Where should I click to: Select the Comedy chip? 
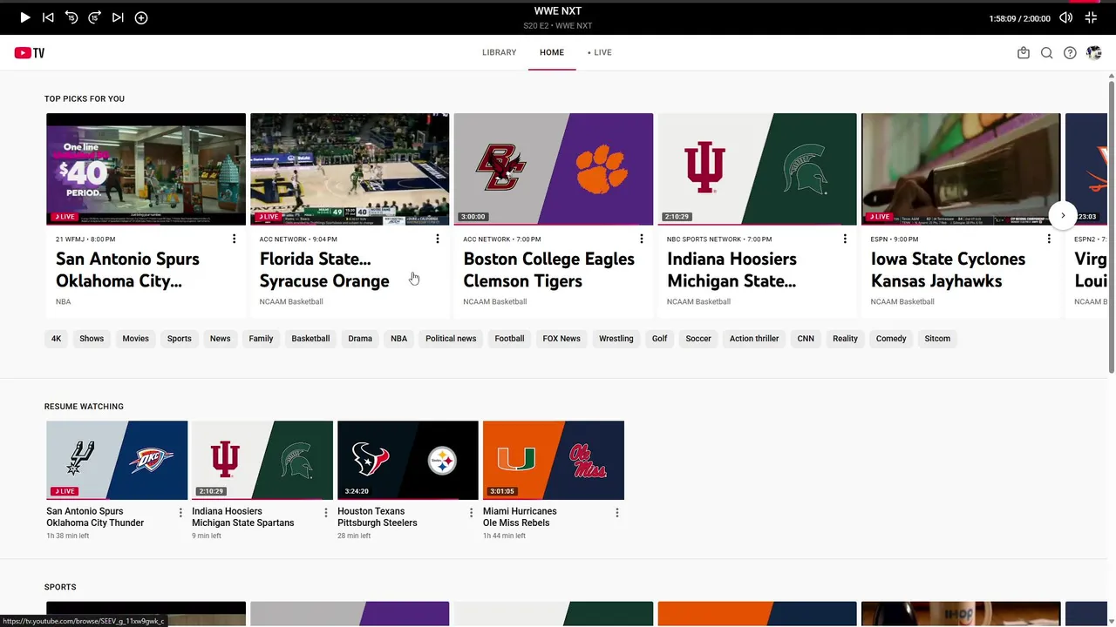[x=891, y=339]
